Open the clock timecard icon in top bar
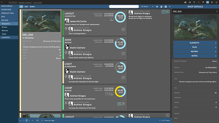 199,2
